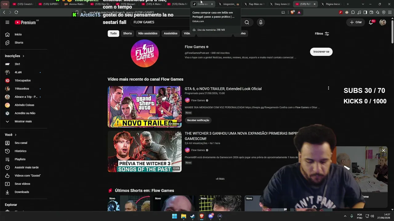Open File Explorer from the taskbar

pyautogui.click(x=183, y=216)
